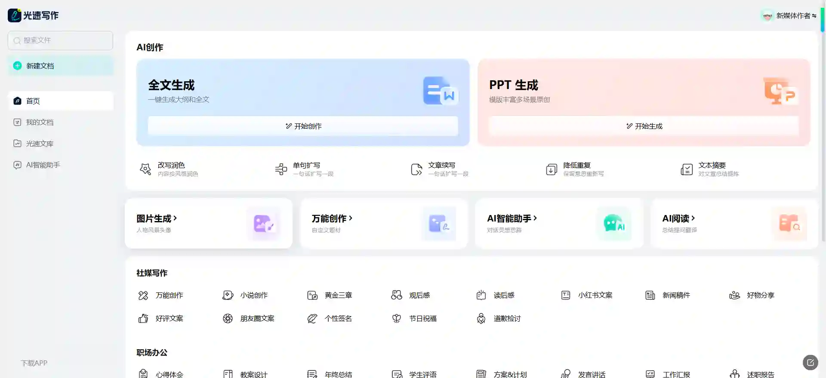Viewport: 826px width, 378px height.
Task: Click the 社媒写作 section heading
Action: click(x=152, y=273)
